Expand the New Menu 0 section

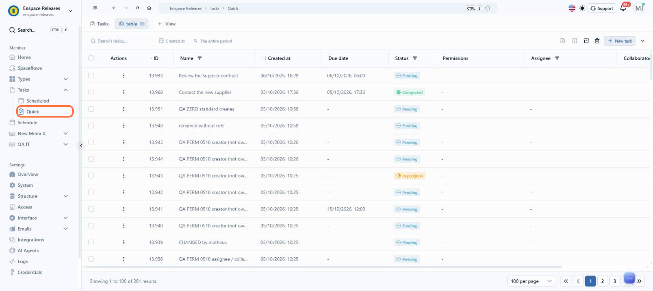pos(65,133)
